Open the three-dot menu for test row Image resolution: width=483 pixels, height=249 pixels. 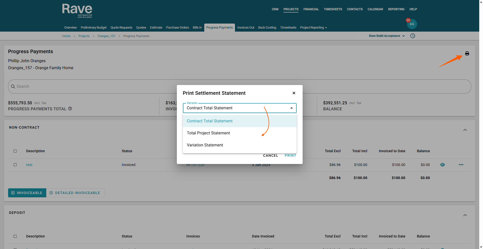(x=461, y=165)
